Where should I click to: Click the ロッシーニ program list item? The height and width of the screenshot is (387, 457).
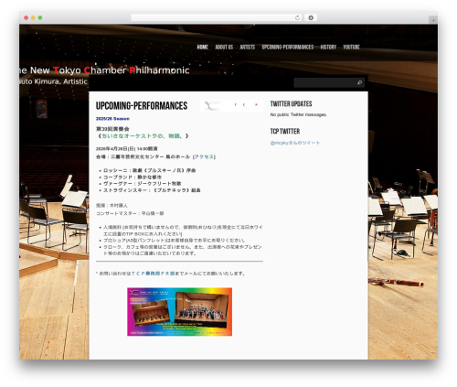(149, 170)
